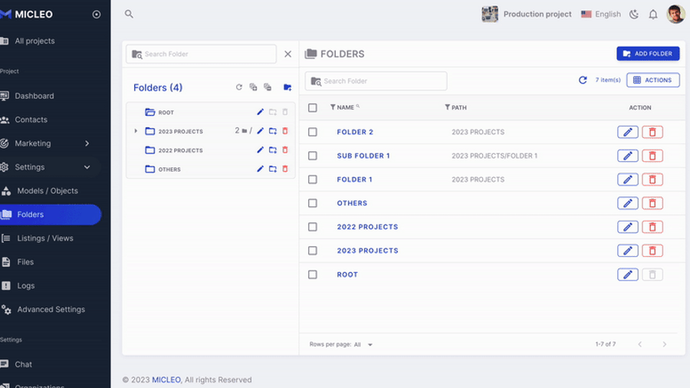Add subfolder to 2022 PROJECTS in tree
690x388 pixels.
273,150
